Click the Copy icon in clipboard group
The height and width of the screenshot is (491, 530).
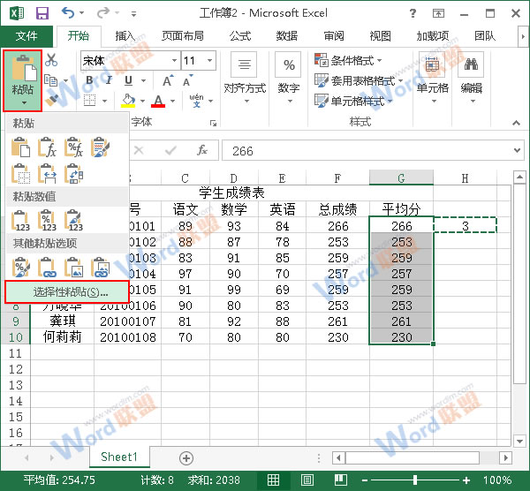pos(51,80)
